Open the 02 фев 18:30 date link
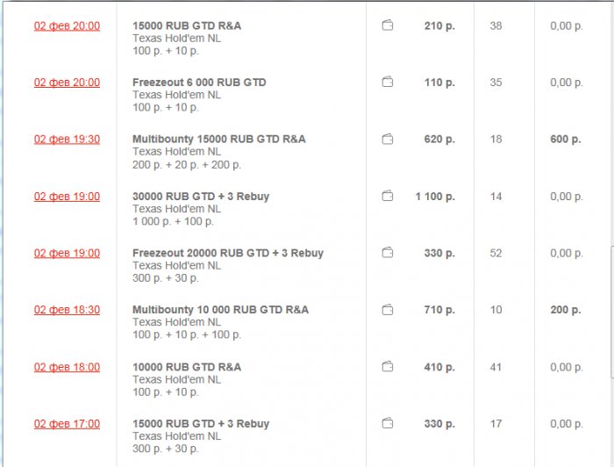This screenshot has width=614, height=467. pyautogui.click(x=67, y=310)
